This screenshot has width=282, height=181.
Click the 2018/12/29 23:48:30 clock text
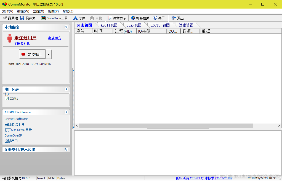pyautogui.click(x=262, y=178)
